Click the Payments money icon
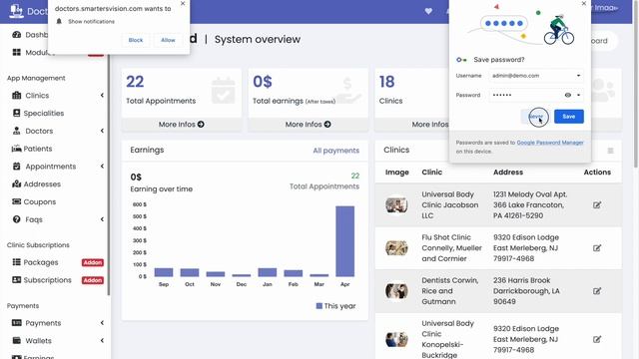Screen dimensions: 639x359 point(16,323)
